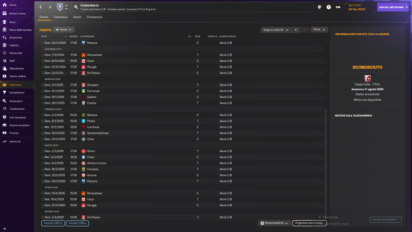This screenshot has width=412, height=232.
Task: Select the round marker for the Dom. 24/11/2024 match
Action: [x=43, y=42]
